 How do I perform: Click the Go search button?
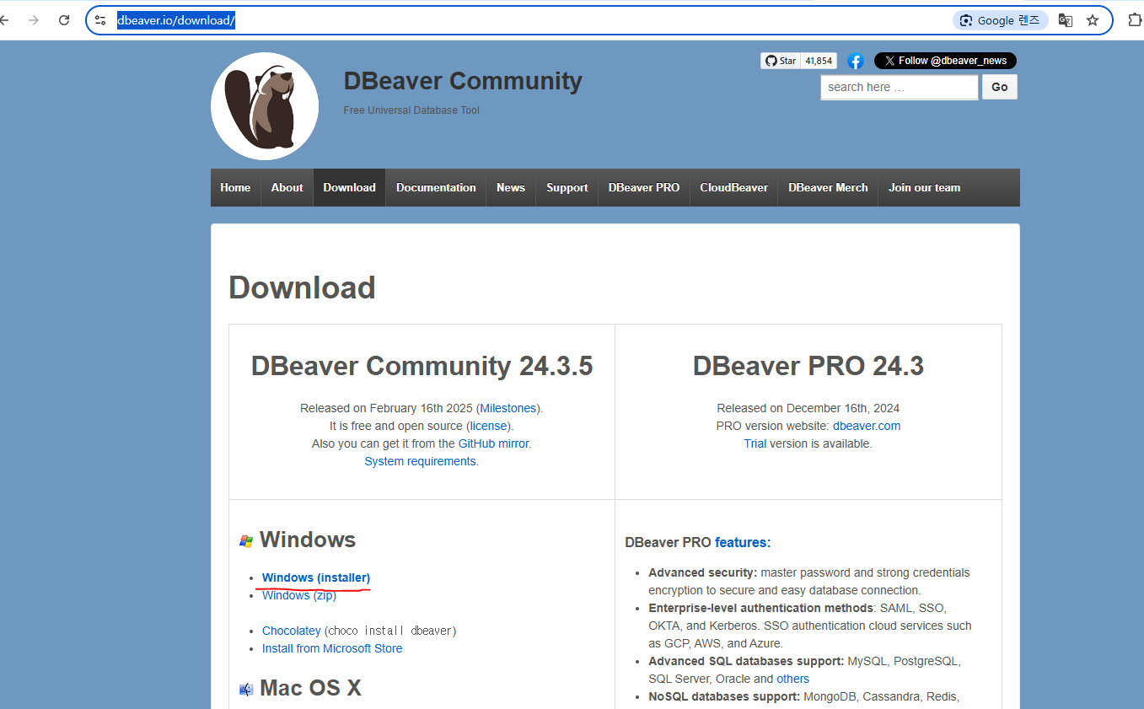[x=1000, y=87]
